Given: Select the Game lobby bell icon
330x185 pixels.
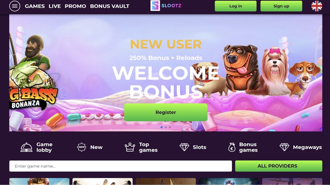Looking at the screenshot, I should [26, 147].
